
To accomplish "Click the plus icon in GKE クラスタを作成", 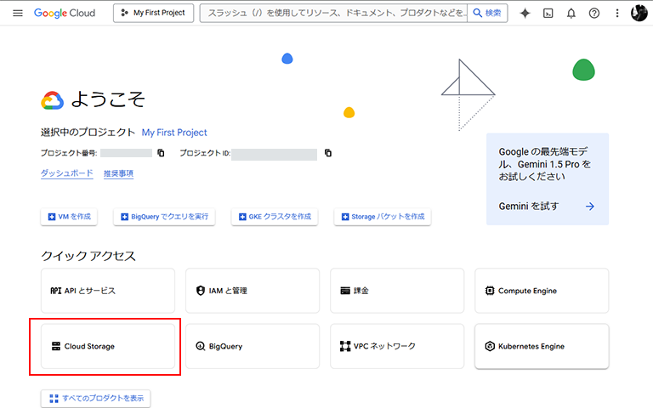I will 242,217.
